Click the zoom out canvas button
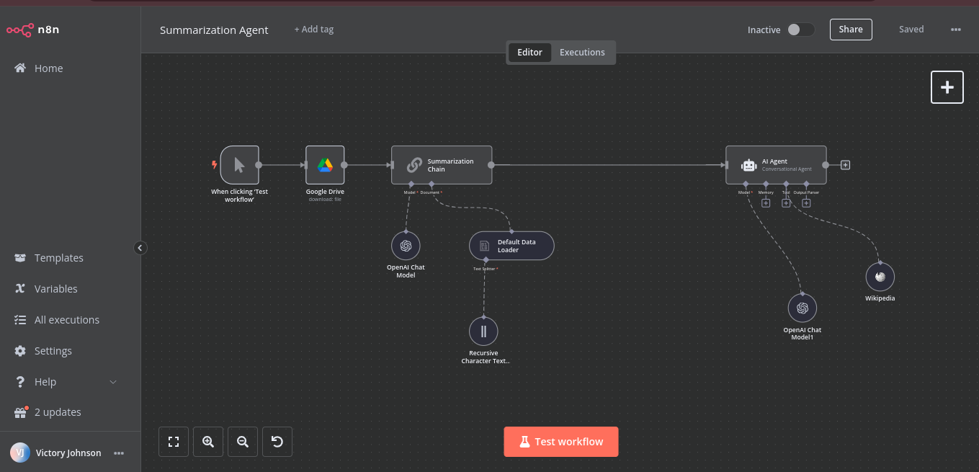This screenshot has width=979, height=472. [x=243, y=442]
